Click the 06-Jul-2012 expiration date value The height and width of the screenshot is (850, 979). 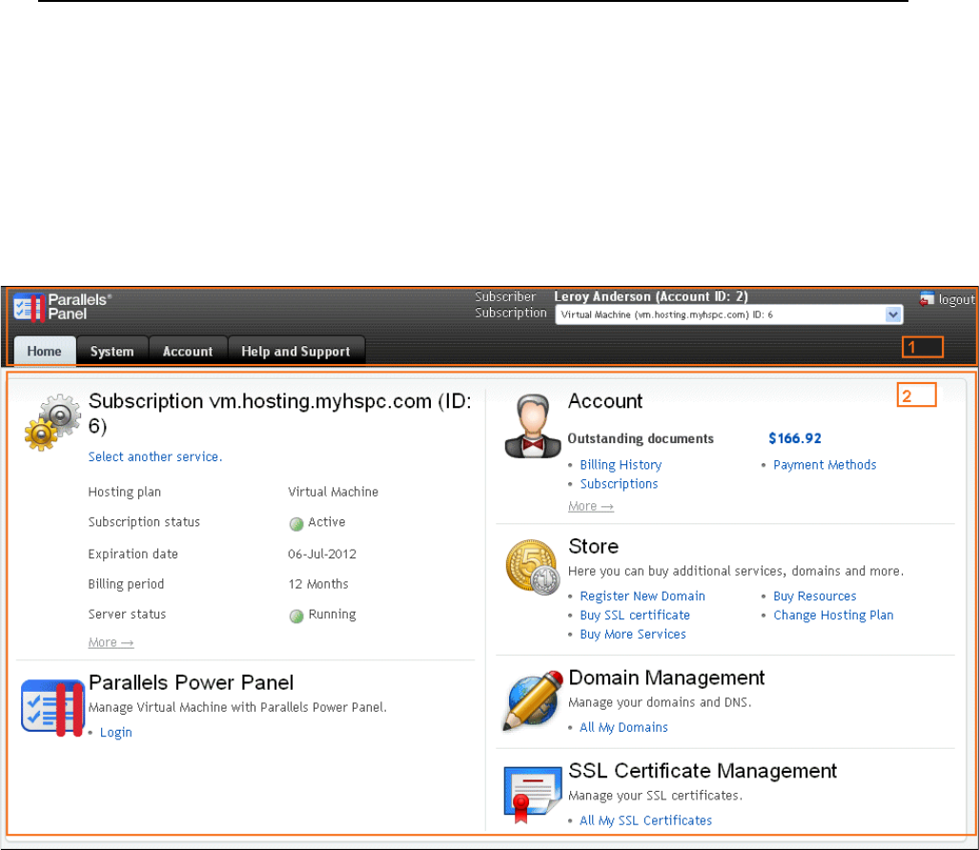(322, 555)
